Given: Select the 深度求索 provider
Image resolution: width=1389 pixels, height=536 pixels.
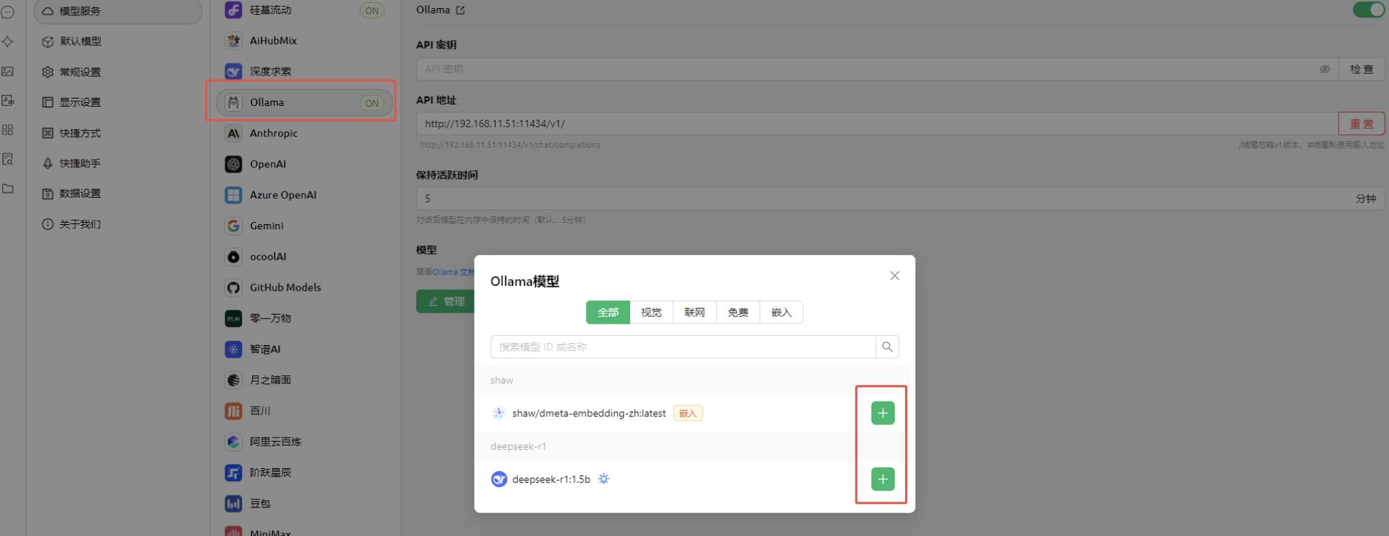Looking at the screenshot, I should coord(304,72).
